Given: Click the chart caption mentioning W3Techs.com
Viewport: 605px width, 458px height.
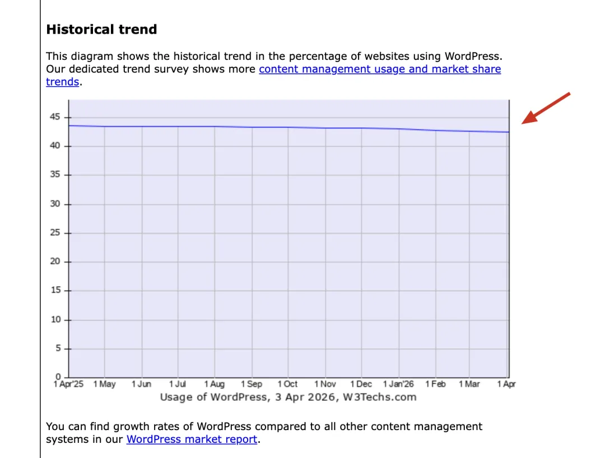Looking at the screenshot, I should tap(288, 397).
